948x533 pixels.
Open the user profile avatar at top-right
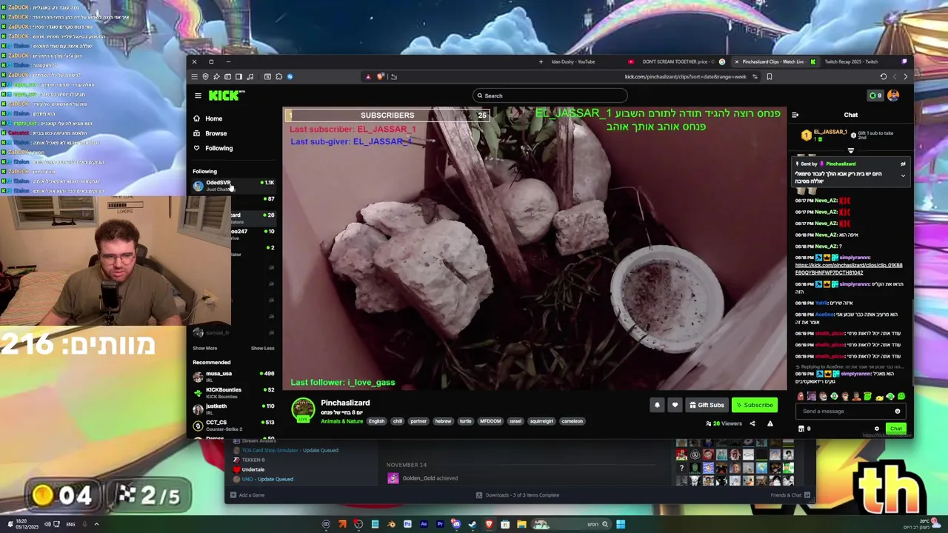(893, 95)
